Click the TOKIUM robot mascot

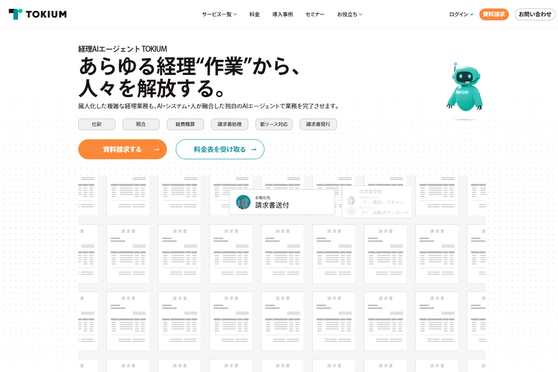click(x=465, y=87)
